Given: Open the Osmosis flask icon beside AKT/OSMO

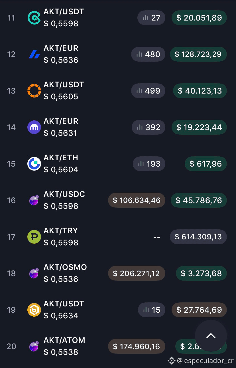Looking at the screenshot, I should [x=34, y=273].
